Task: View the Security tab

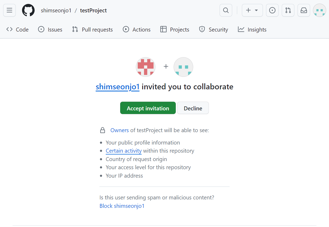Action: click(x=214, y=29)
